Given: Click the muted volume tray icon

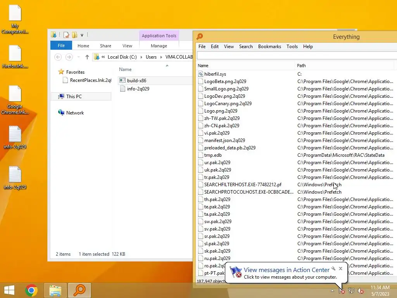Looking at the screenshot, I should (361, 291).
